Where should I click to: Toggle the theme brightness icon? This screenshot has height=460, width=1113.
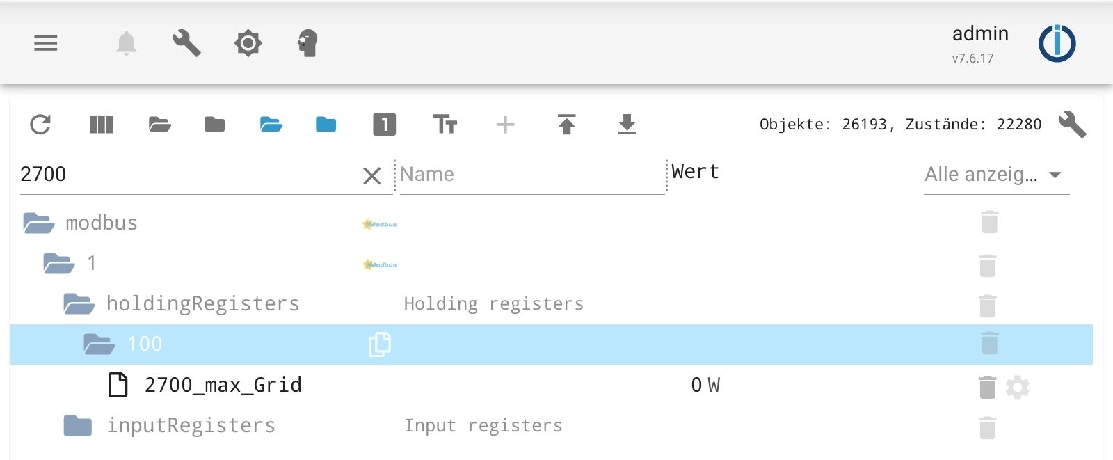click(x=248, y=44)
